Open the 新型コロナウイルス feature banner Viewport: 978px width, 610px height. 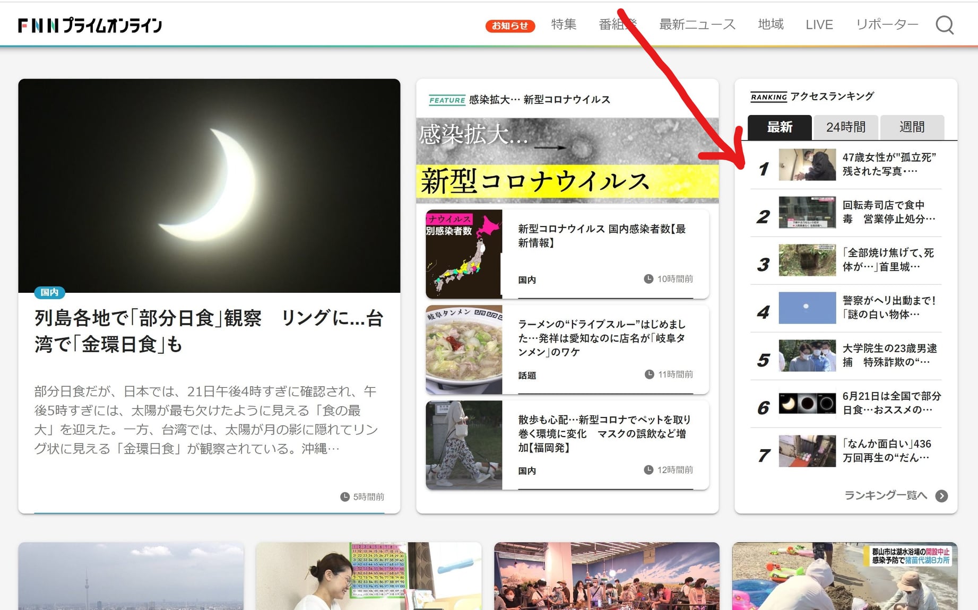tap(567, 160)
